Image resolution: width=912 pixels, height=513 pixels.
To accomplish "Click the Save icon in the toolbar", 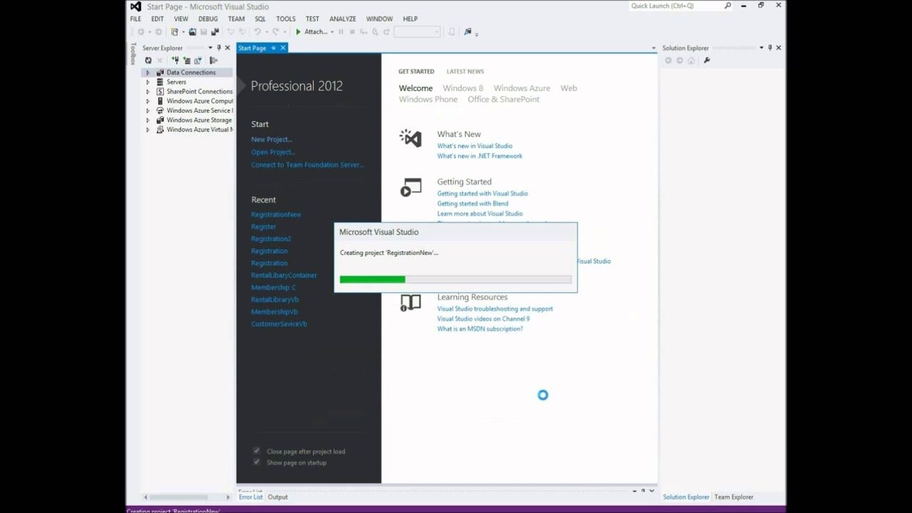I will 204,31.
